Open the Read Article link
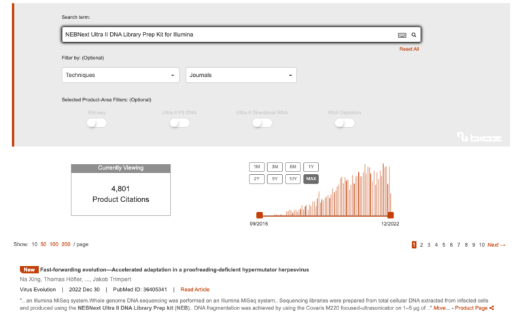Viewport: 522px width, 319px height. (194, 290)
